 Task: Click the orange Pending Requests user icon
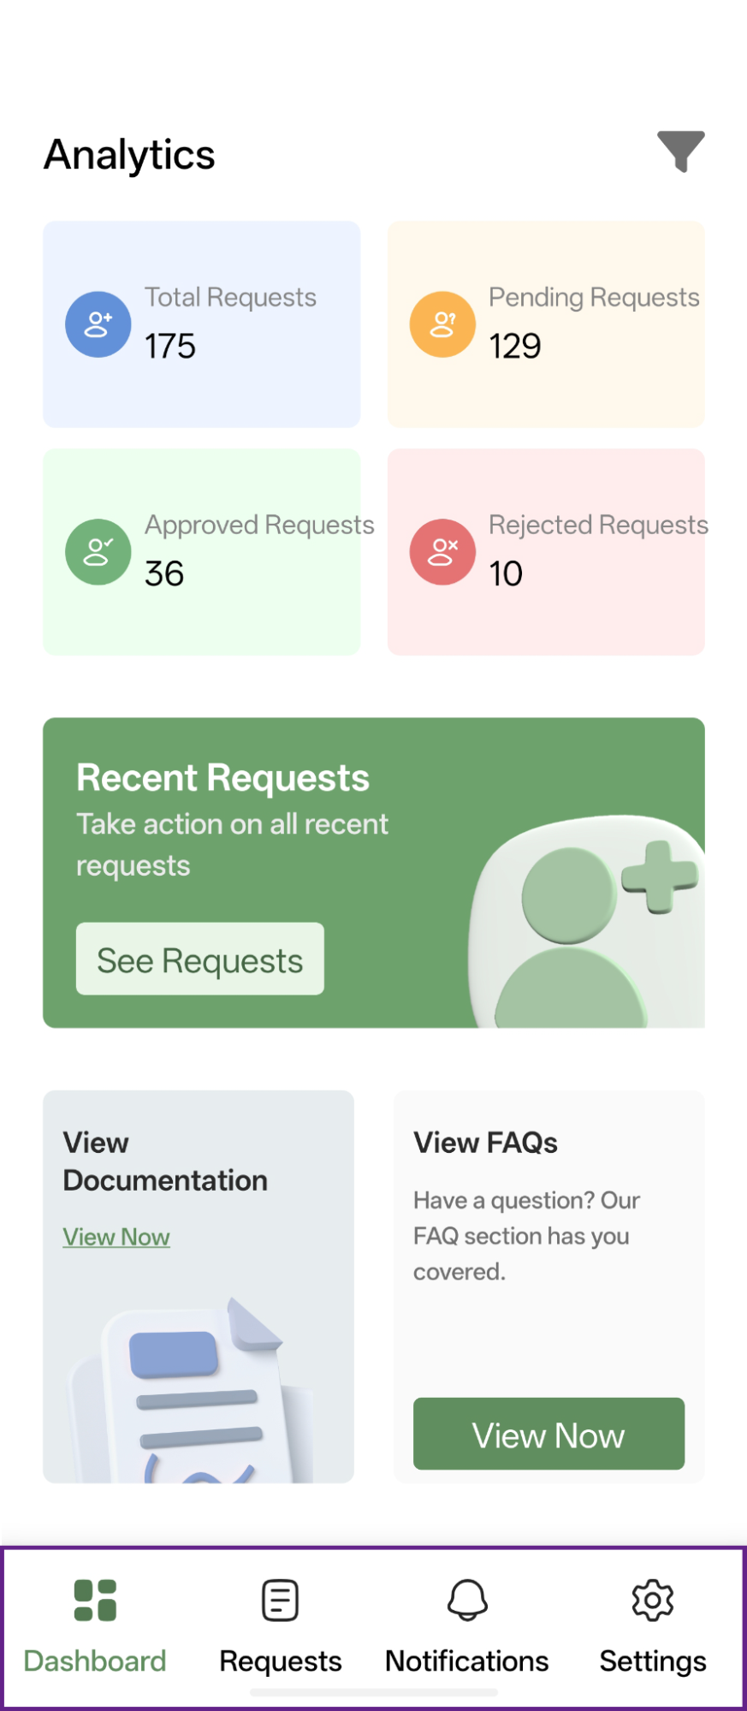pyautogui.click(x=442, y=324)
